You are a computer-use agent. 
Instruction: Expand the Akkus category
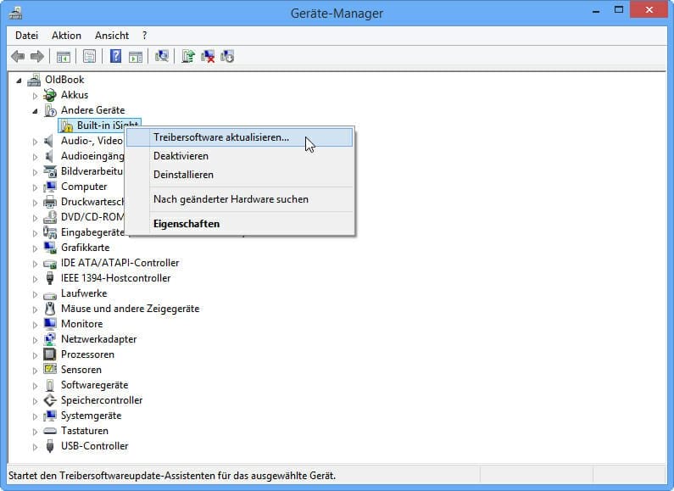(35, 95)
